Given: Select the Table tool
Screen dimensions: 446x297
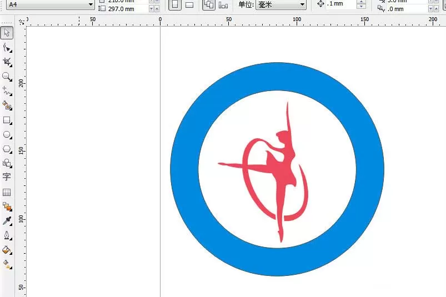Looking at the screenshot, I should click(7, 192).
